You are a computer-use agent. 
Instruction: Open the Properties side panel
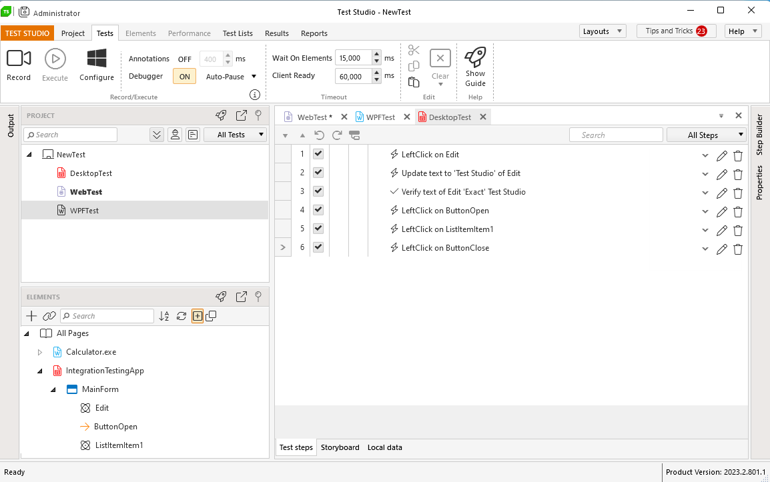759,182
